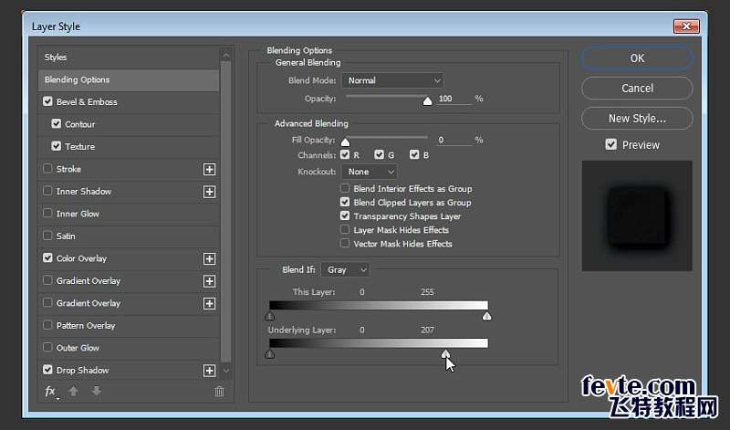Add another Color Overlay with plus icon
Image resolution: width=730 pixels, height=430 pixels.
[x=210, y=258]
